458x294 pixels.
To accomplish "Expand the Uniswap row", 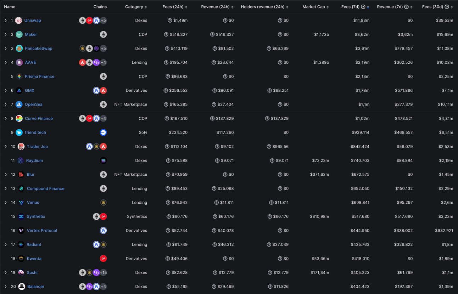I will coord(6,21).
